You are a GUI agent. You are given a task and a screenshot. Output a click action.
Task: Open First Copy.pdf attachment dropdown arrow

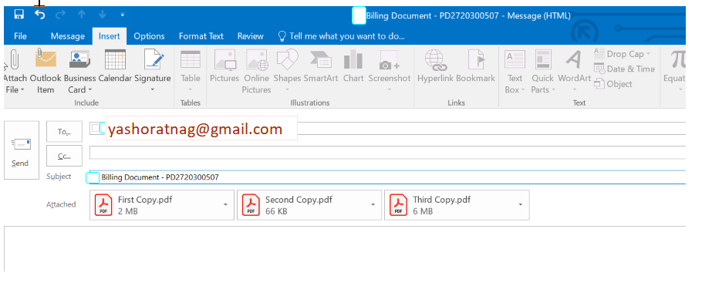tap(226, 205)
